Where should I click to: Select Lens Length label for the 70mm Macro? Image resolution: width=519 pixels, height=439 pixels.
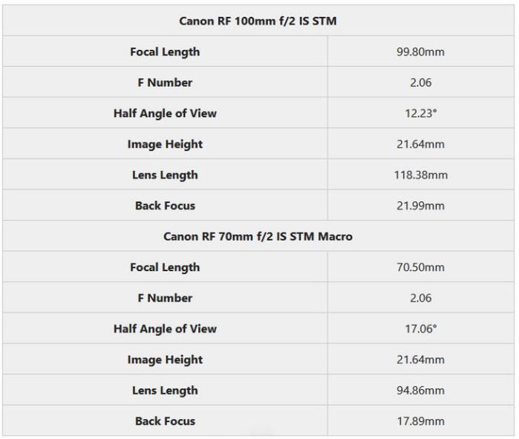point(165,391)
